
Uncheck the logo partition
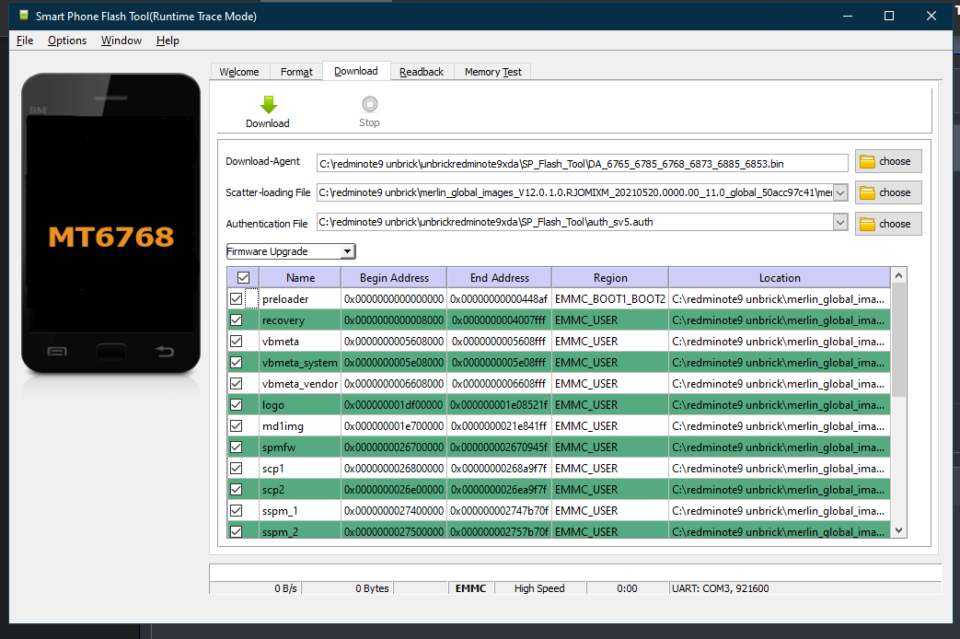coord(236,405)
